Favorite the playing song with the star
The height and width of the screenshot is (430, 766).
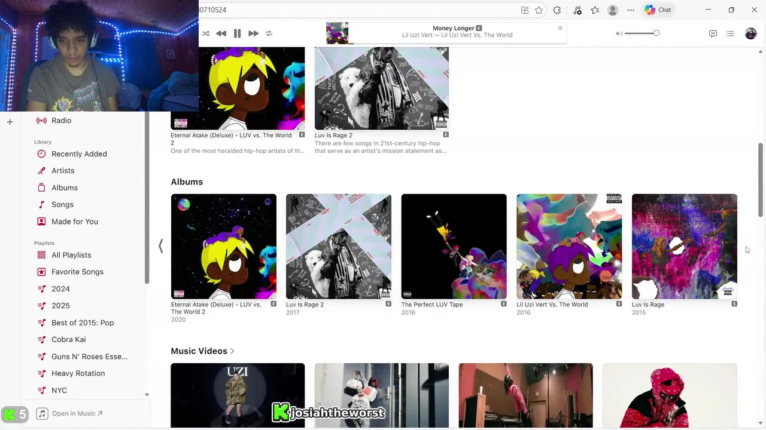[560, 28]
